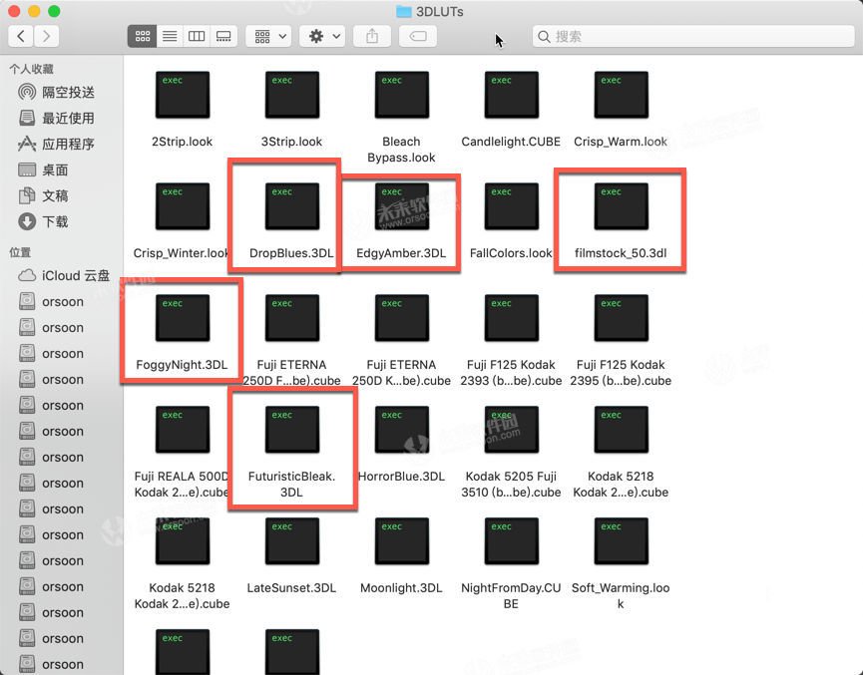Click the '2Strip.look' file name

coord(183,142)
